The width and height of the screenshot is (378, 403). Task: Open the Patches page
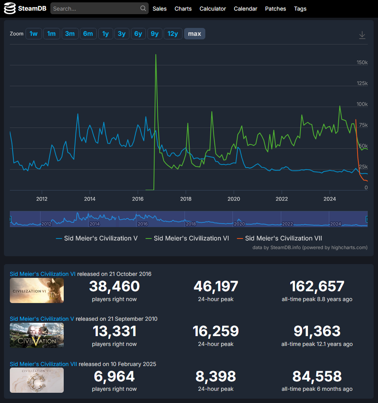point(276,9)
